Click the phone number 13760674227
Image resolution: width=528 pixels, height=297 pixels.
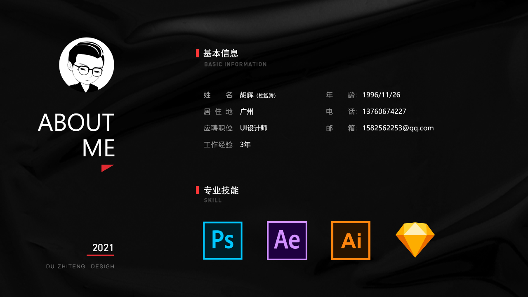[x=384, y=111]
